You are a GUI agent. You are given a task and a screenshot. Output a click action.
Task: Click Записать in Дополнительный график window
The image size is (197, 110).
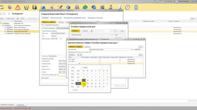pos(87,47)
